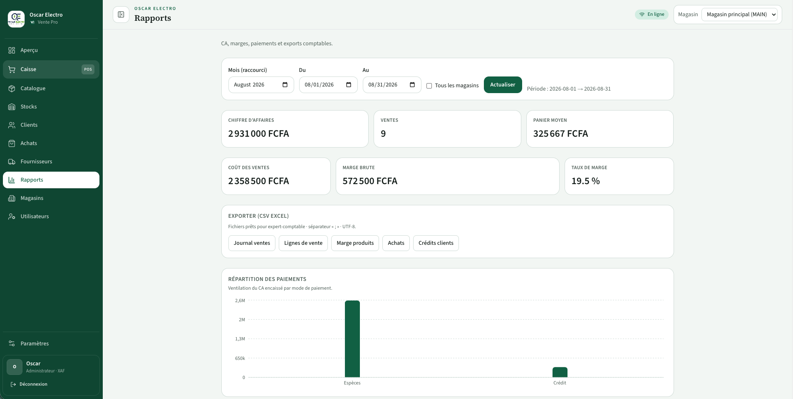Open Paramètres at the sidebar bottom
Screen dimensions: 793x399
pos(51,344)
